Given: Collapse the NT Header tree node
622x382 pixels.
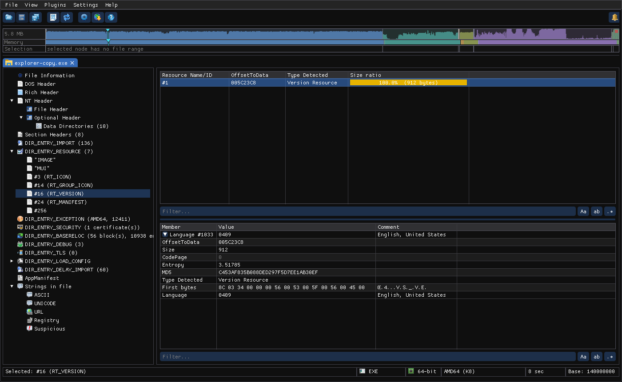Looking at the screenshot, I should pyautogui.click(x=12, y=101).
